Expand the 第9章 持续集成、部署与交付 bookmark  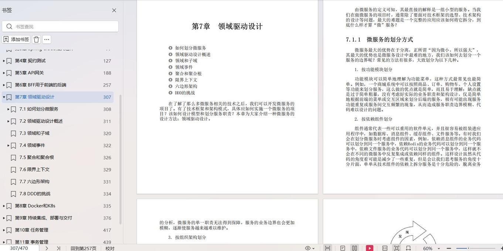pyautogui.click(x=4, y=218)
